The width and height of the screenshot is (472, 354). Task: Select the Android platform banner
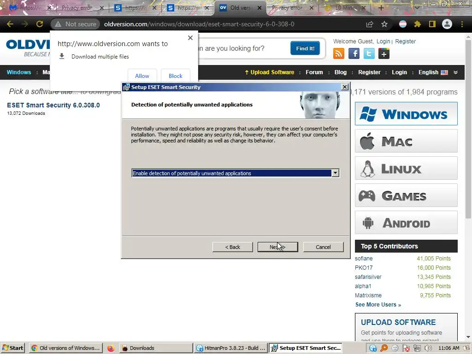pyautogui.click(x=406, y=223)
